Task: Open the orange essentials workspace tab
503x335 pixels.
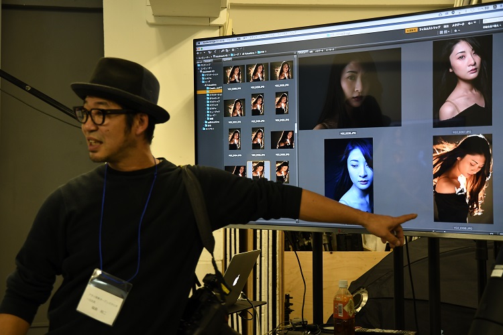Action: [x=411, y=30]
